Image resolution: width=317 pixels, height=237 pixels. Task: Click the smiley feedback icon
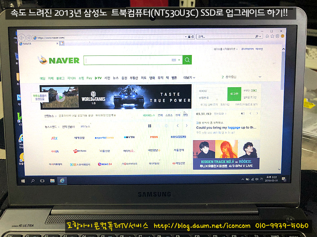point(283,36)
